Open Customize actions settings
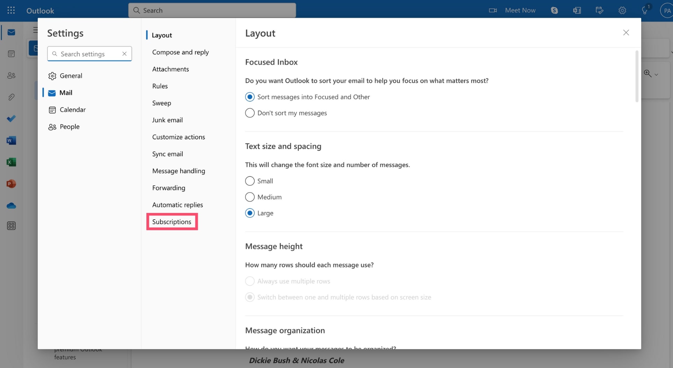673x368 pixels. (x=179, y=137)
